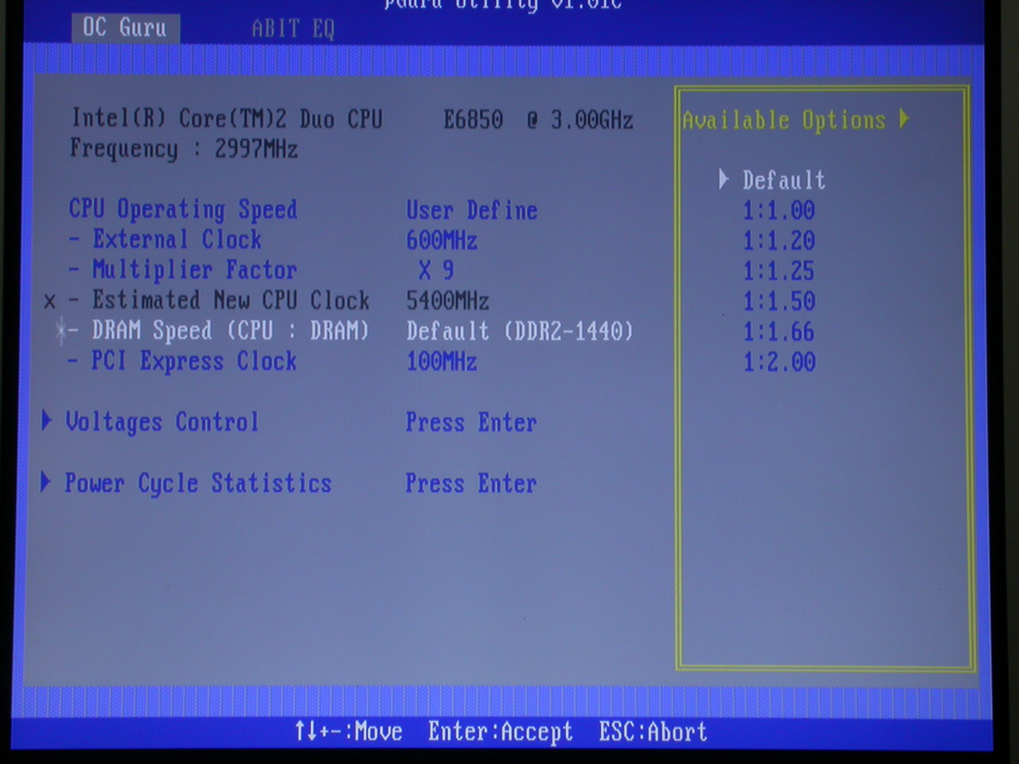Click the arrow beside Power Cycle Statistics
This screenshot has height=764, width=1019.
(46, 481)
